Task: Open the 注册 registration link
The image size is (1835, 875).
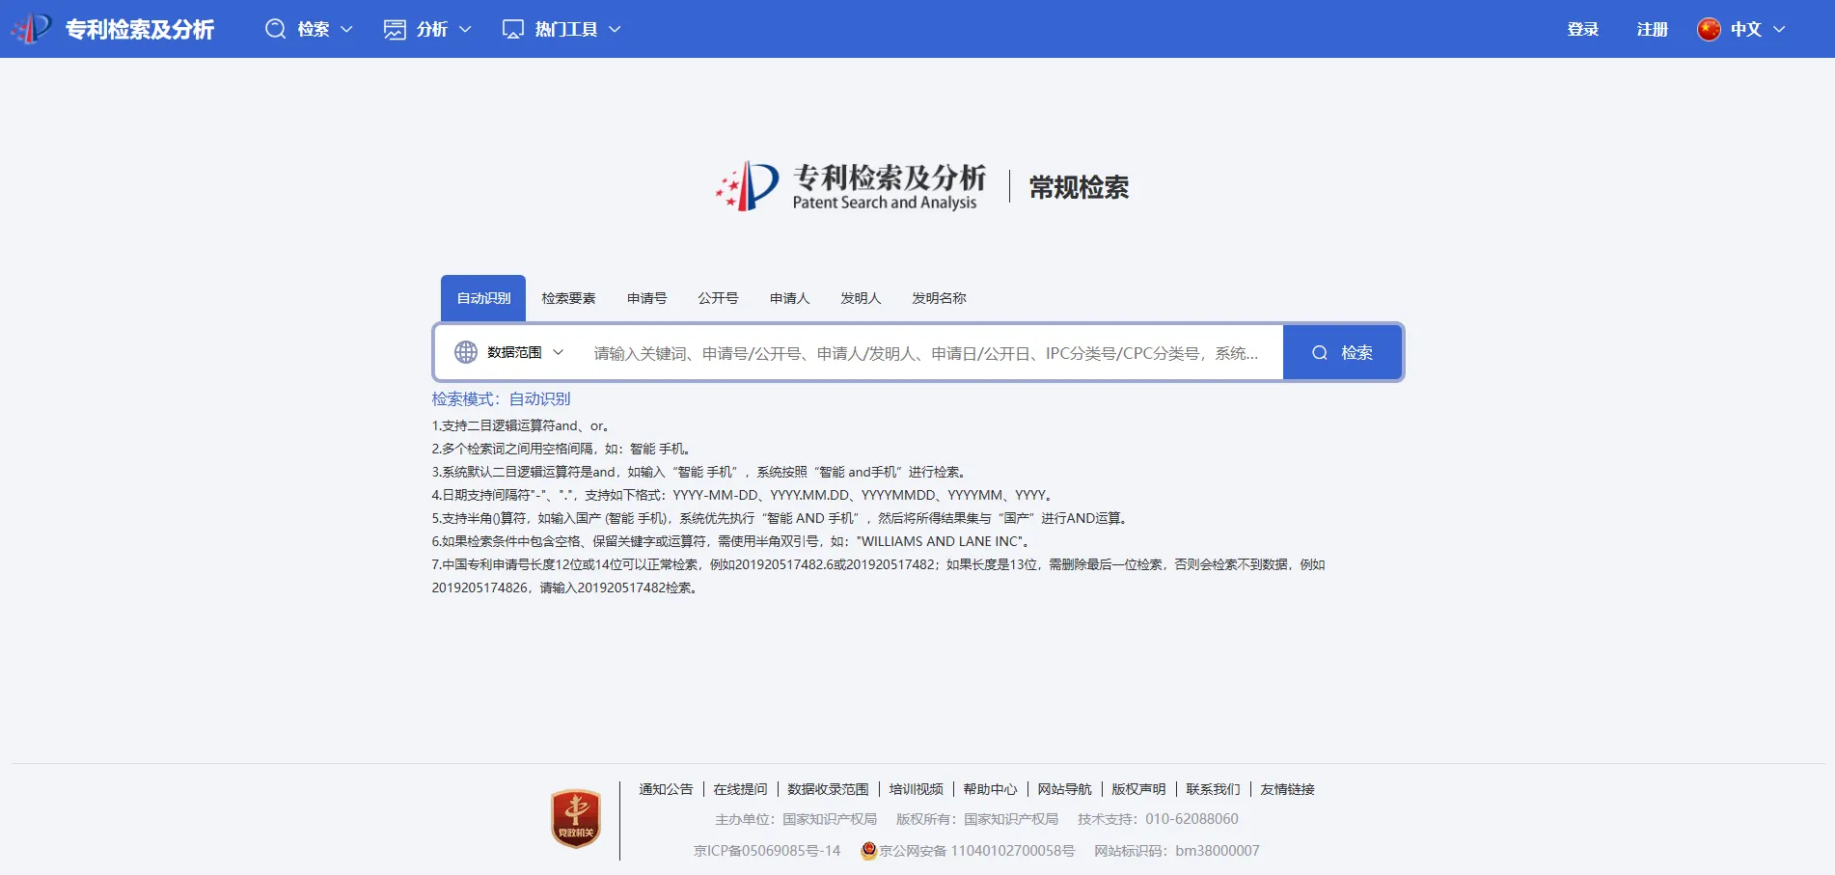Action: click(1652, 29)
